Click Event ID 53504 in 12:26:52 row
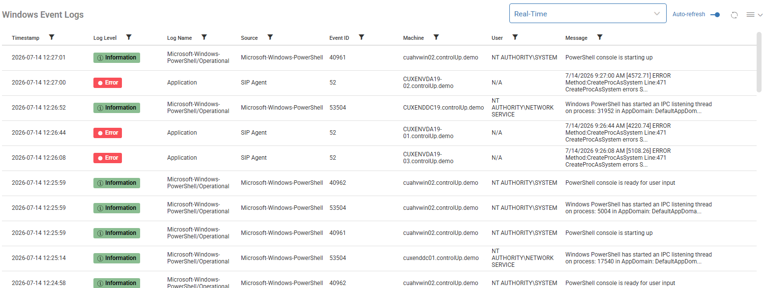 (x=338, y=108)
